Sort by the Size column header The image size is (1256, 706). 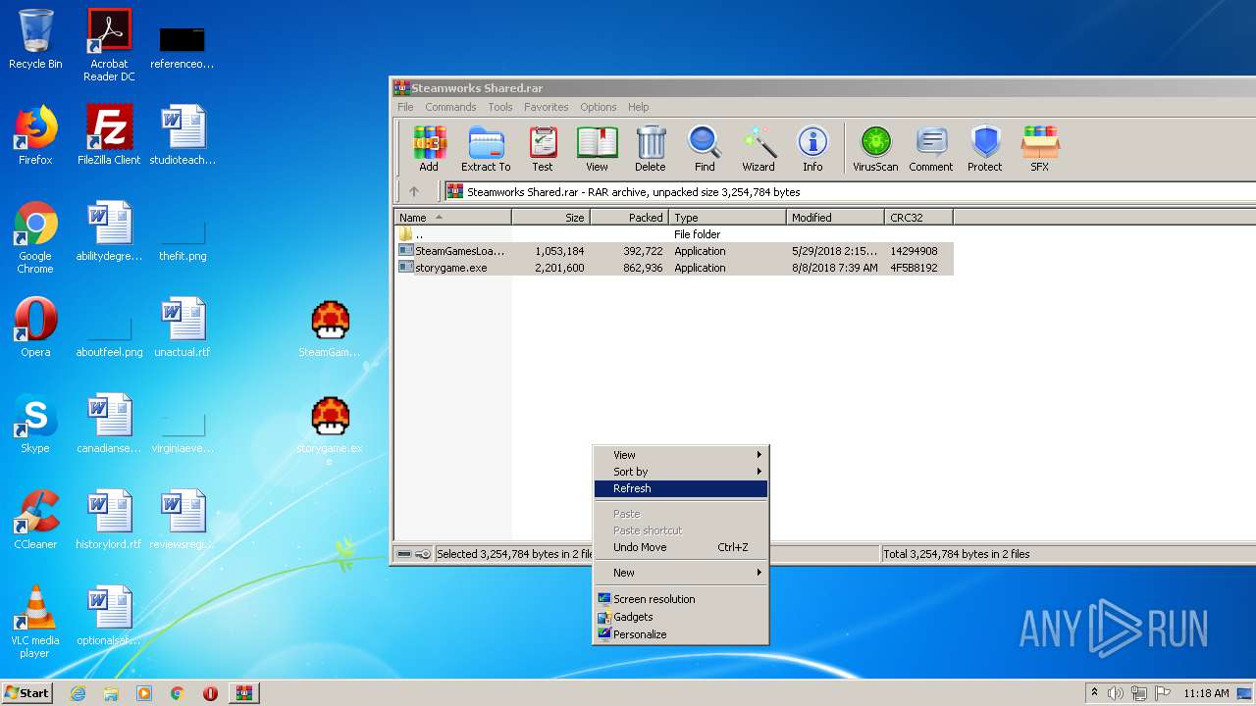click(x=550, y=218)
